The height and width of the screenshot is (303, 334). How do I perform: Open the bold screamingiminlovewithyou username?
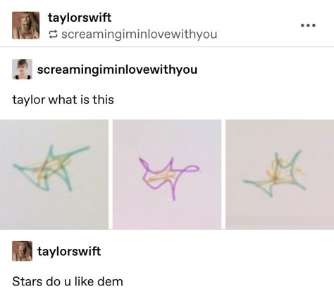(x=117, y=70)
